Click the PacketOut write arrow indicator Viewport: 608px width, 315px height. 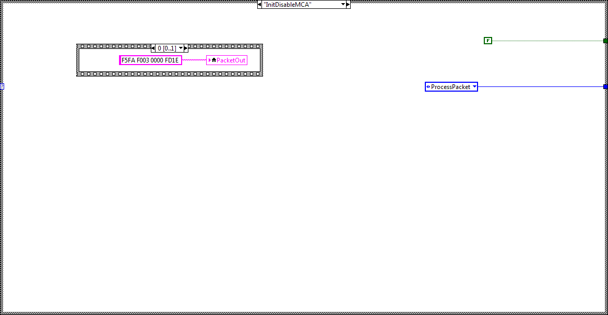pyautogui.click(x=210, y=60)
